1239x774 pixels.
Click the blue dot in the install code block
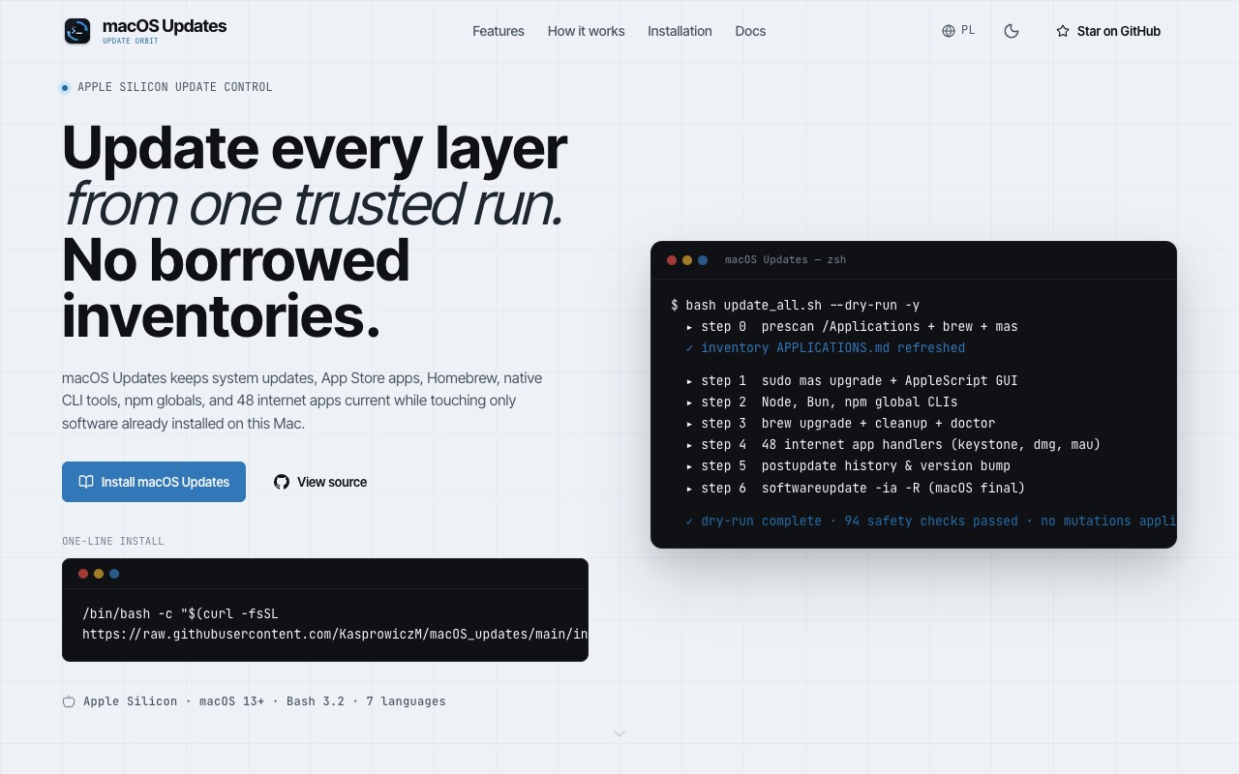(x=114, y=574)
